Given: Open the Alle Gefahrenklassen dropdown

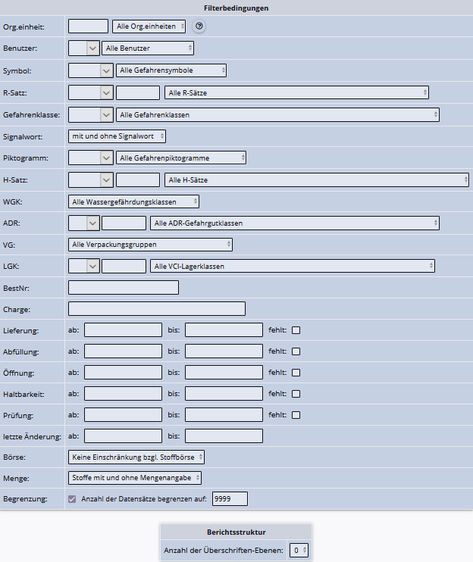Looking at the screenshot, I should [277, 115].
